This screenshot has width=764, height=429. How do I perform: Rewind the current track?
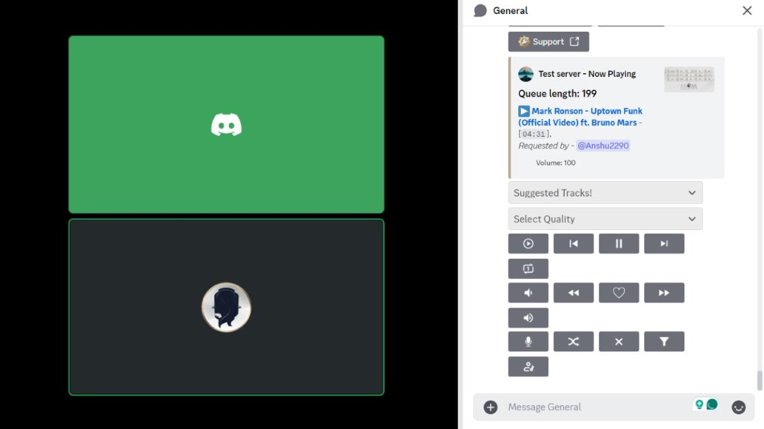(x=574, y=292)
